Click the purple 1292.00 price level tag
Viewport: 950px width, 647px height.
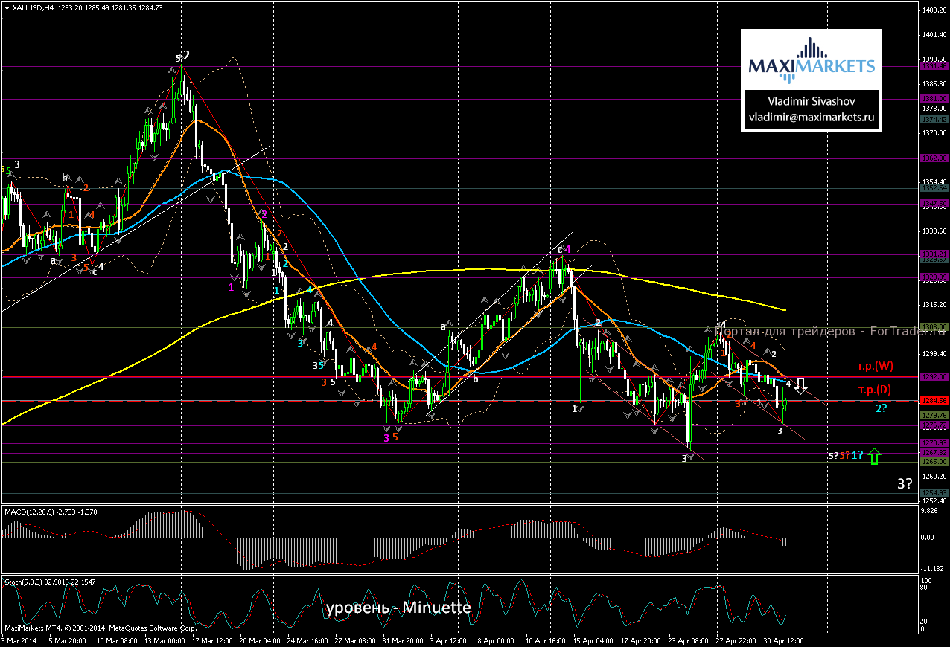click(x=935, y=377)
